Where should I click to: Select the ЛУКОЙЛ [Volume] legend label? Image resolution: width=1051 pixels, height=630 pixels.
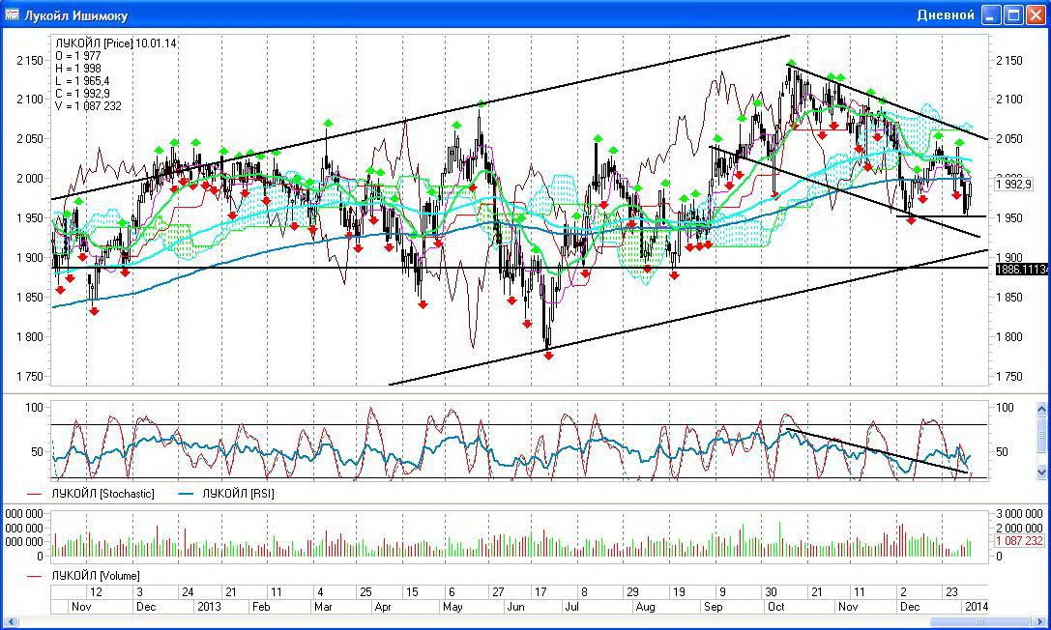[x=95, y=576]
